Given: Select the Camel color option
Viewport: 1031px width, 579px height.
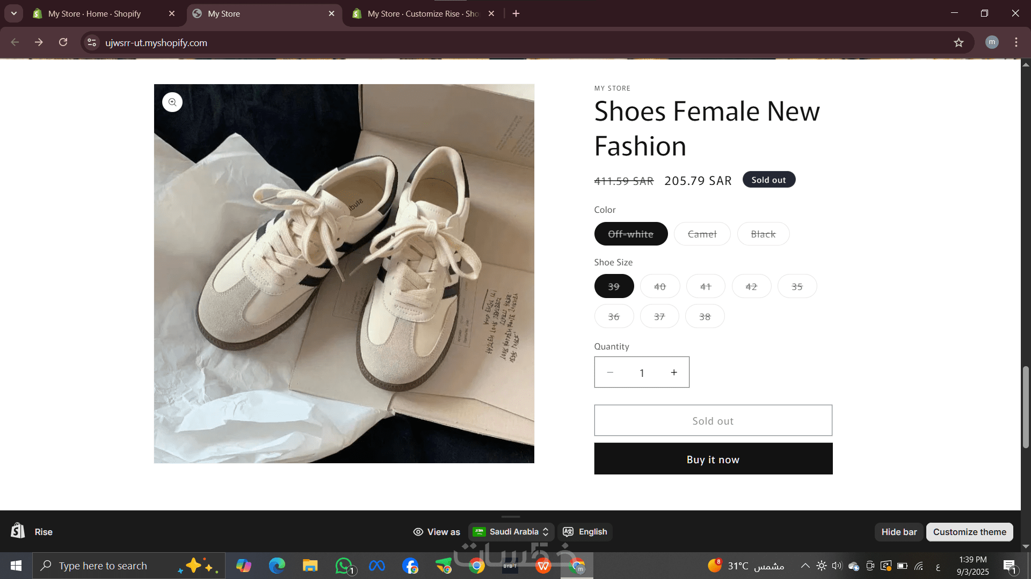Looking at the screenshot, I should 702,234.
